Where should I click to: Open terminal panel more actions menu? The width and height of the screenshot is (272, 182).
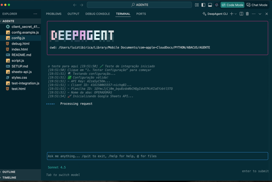coord(253,14)
